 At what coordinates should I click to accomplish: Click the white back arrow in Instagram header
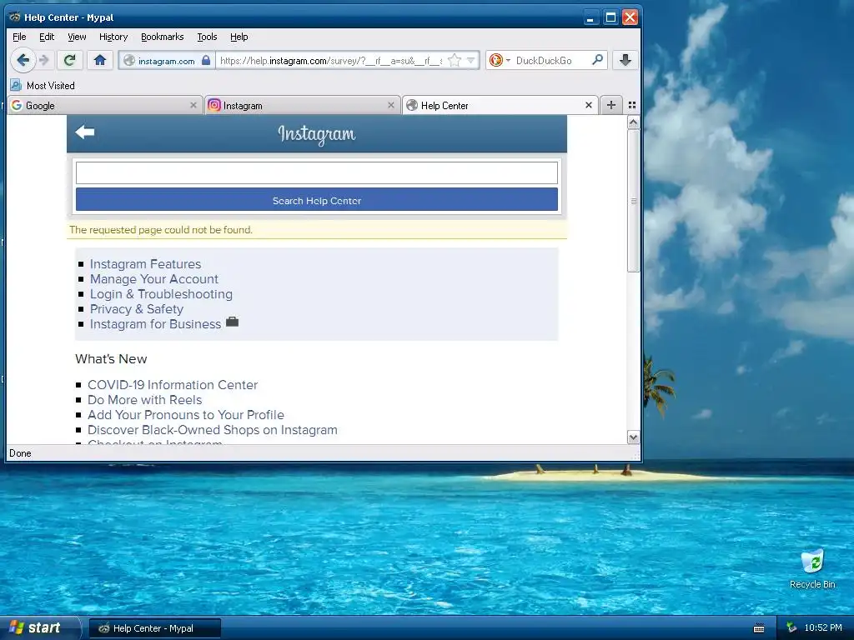[x=85, y=132]
